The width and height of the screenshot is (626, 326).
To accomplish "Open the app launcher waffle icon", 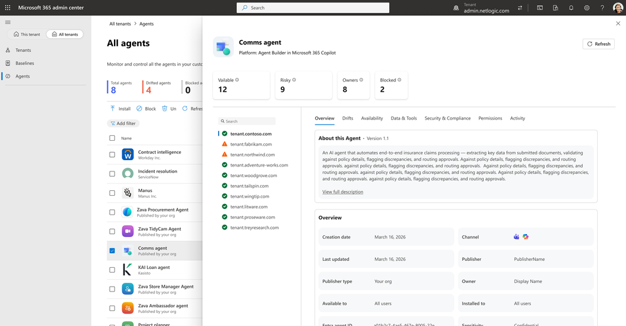I will (8, 8).
